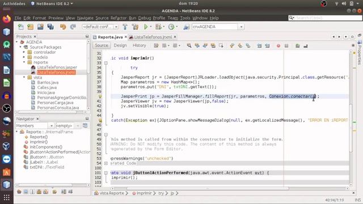Toggle Show Fields filter in Navigator
This screenshot has height=204, width=363.
click(x=26, y=192)
